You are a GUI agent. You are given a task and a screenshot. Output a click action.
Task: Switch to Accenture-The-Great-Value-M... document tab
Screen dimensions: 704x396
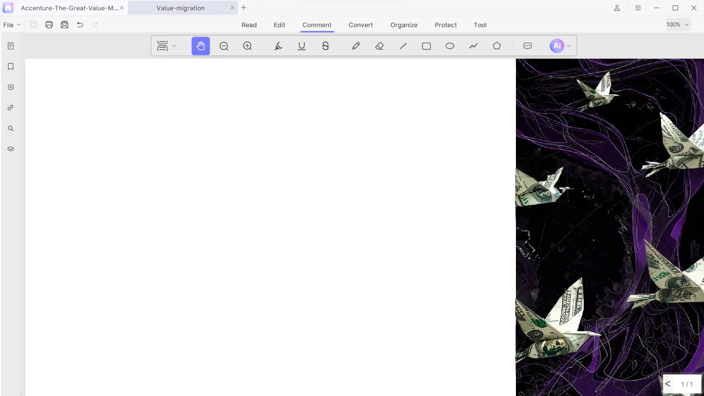(70, 8)
